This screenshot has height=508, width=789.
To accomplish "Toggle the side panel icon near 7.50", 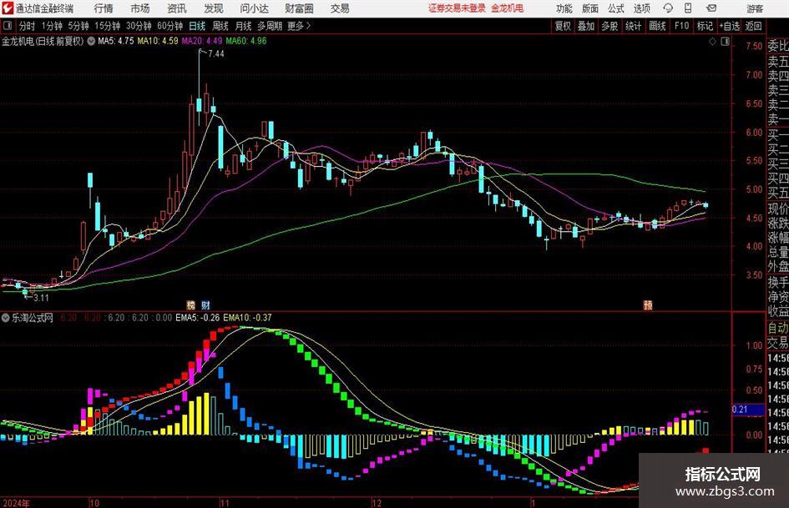I will point(725,42).
